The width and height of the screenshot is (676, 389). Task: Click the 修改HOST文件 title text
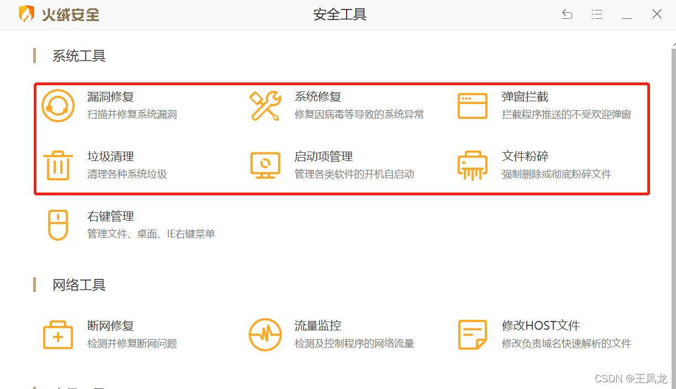pyautogui.click(x=541, y=326)
